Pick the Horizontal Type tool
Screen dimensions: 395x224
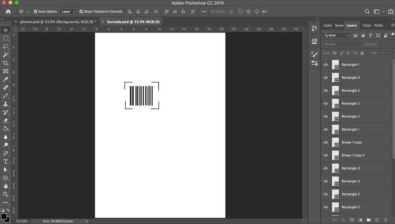[x=6, y=161]
